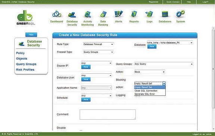Click the Hide sidebar button

(x=31, y=35)
